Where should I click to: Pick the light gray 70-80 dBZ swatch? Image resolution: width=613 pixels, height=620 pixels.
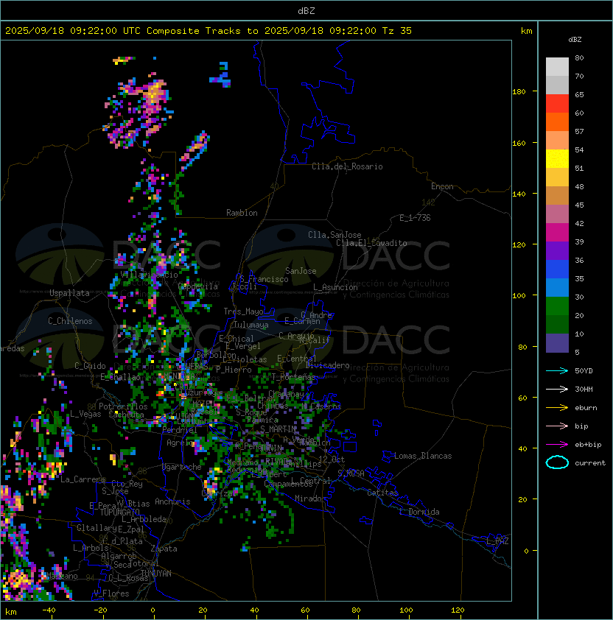[557, 67]
